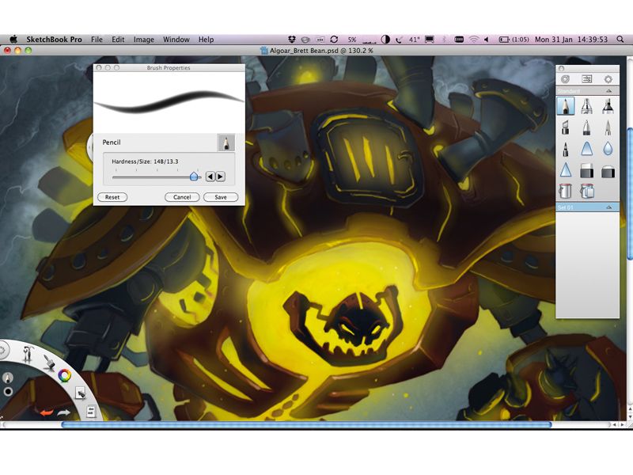This screenshot has height=475, width=633.
Task: Select the Chisel tip pen brush
Action: [565, 127]
